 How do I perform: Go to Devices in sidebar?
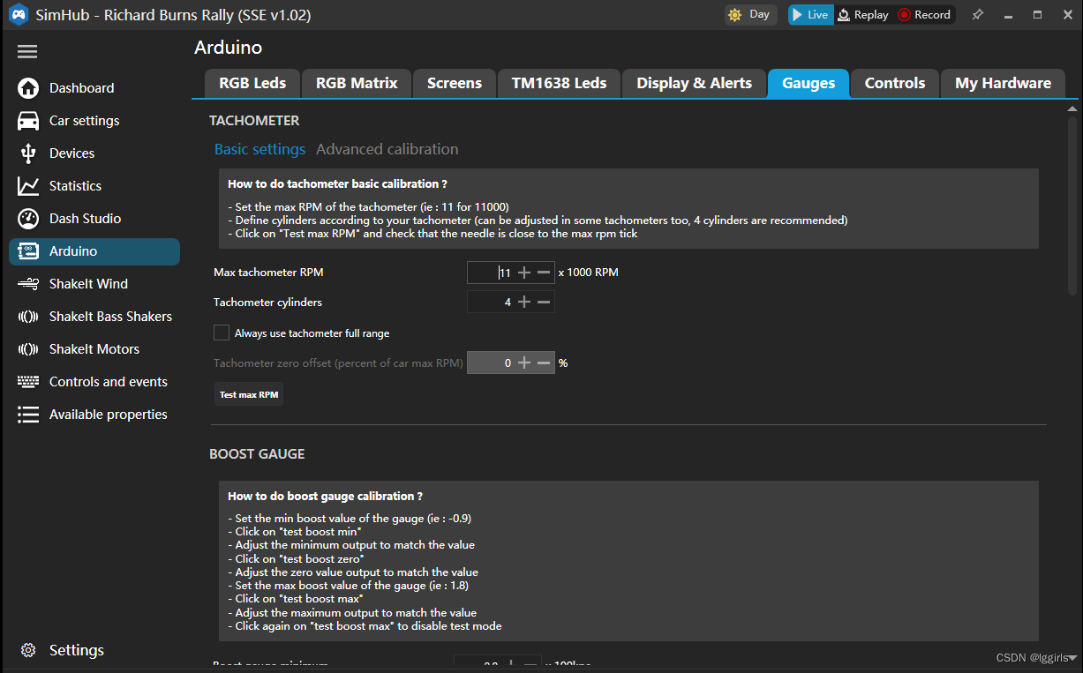[94, 153]
